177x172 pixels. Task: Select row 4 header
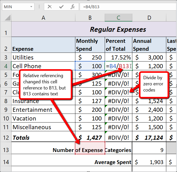6,66
